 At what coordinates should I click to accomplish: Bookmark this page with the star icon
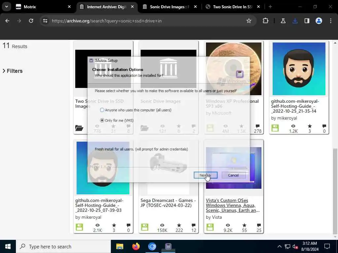pos(249,21)
